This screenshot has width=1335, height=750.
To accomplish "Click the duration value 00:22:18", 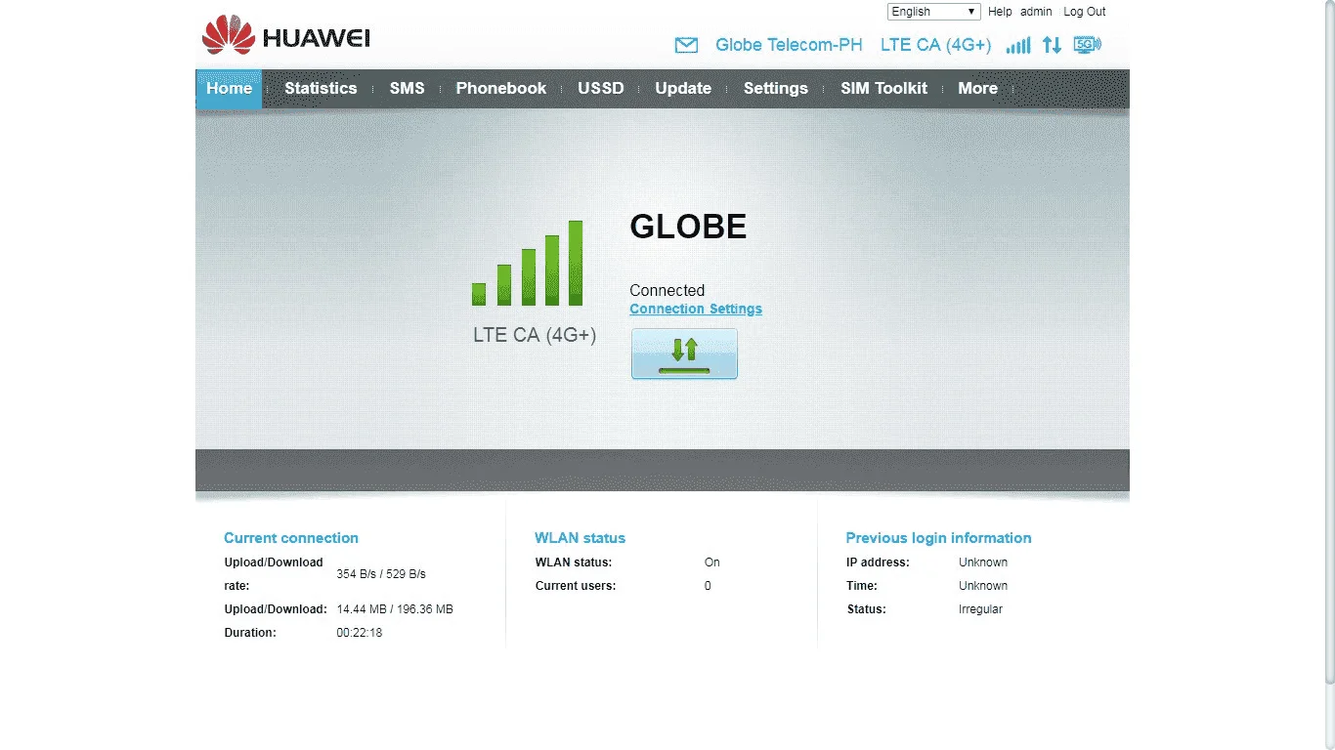I will pyautogui.click(x=360, y=633).
